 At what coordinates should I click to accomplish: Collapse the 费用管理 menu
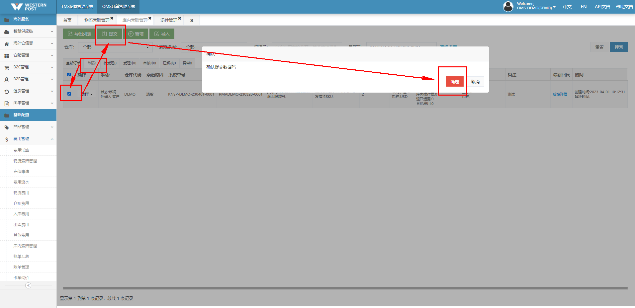point(52,139)
